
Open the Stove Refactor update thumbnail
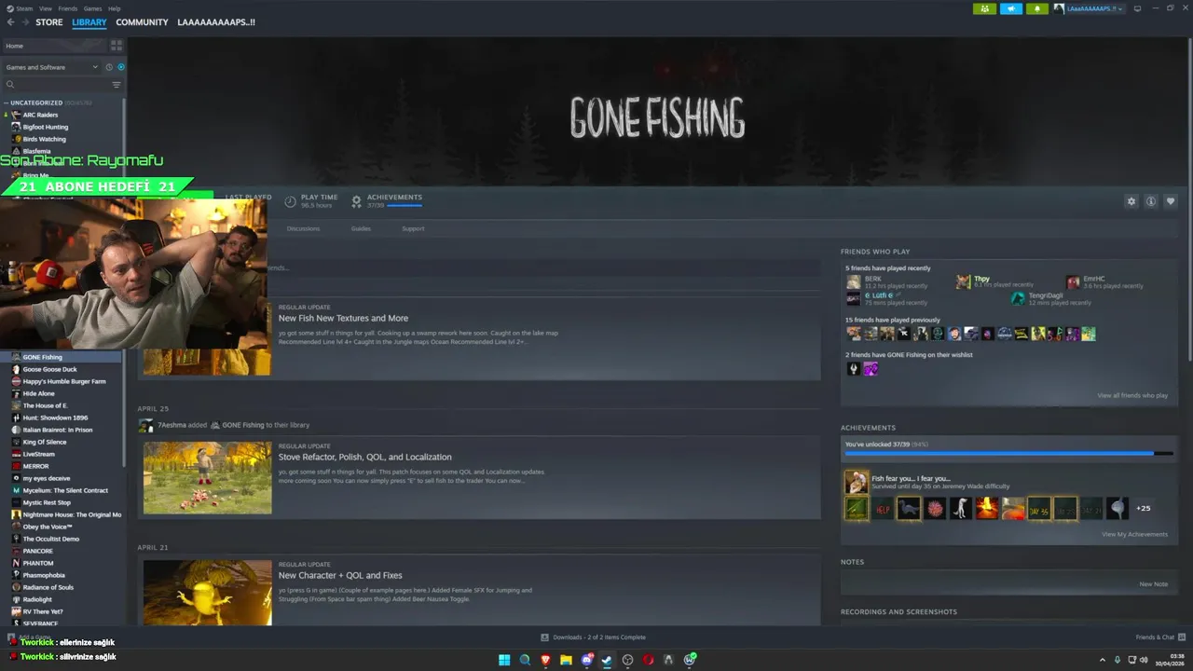pos(207,477)
